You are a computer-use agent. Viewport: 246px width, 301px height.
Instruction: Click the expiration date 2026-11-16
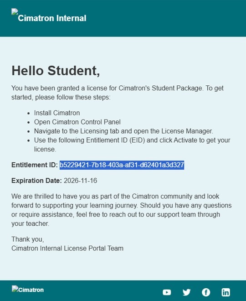pyautogui.click(x=80, y=181)
